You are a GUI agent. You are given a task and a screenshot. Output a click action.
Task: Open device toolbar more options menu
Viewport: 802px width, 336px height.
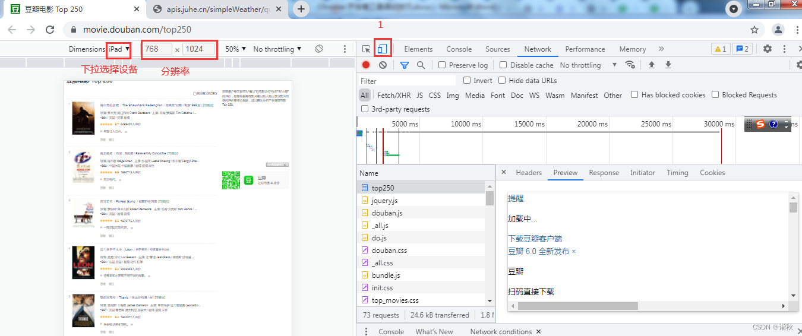tap(345, 49)
